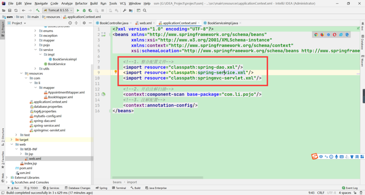The width and height of the screenshot is (365, 195).
Task: Click the editor horizontal scrollbar
Action: pyautogui.click(x=158, y=177)
